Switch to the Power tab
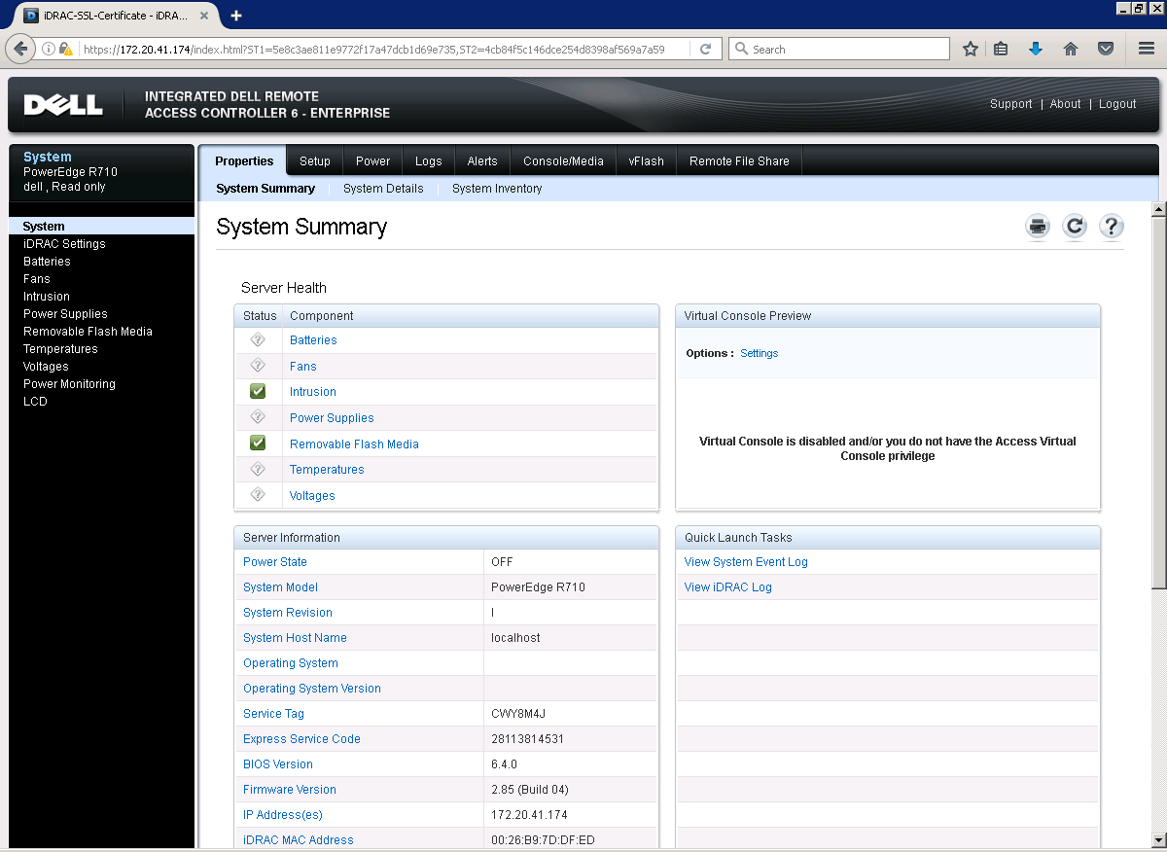 tap(372, 160)
